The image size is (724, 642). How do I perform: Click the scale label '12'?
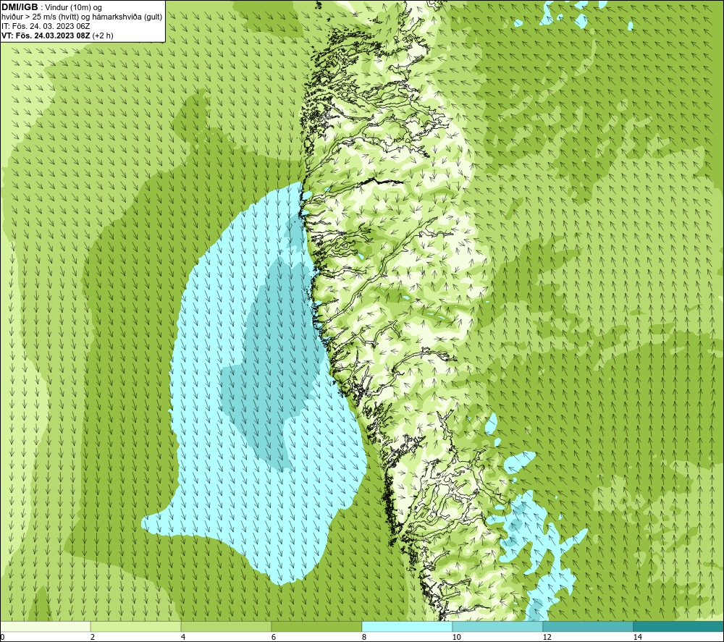coord(547,637)
